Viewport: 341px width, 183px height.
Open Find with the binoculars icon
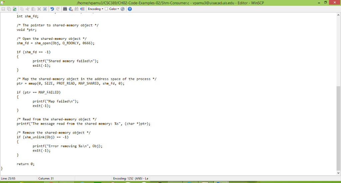65,9
